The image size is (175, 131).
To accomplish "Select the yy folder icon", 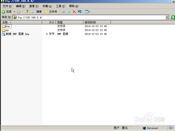I will click(x=4, y=30).
